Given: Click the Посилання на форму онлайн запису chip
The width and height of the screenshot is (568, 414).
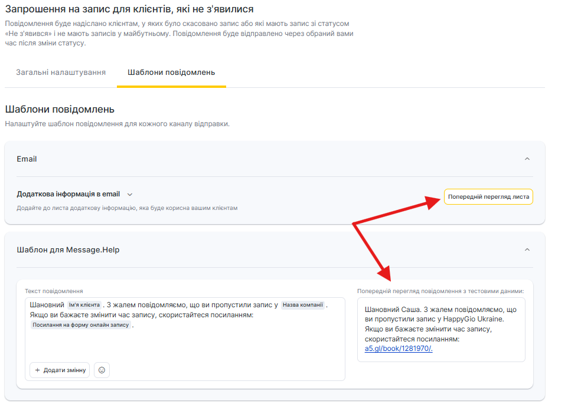Looking at the screenshot, I should (81, 325).
